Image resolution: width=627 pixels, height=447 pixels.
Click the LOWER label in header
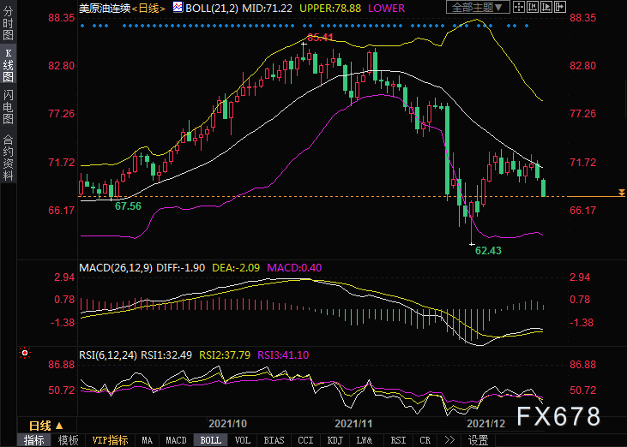(386, 8)
